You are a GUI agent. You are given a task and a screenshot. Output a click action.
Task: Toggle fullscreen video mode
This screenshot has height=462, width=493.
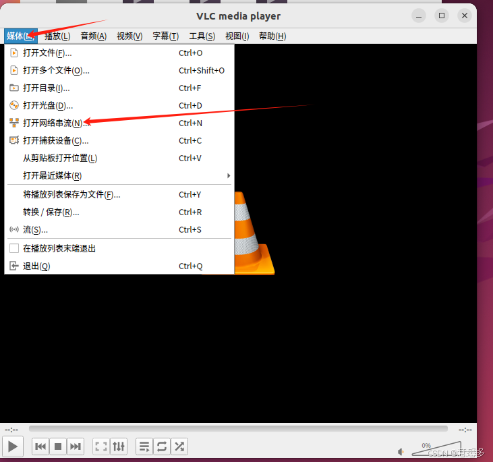point(101,446)
